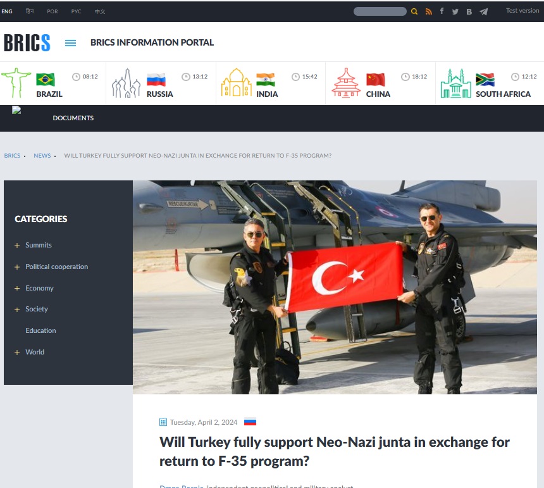Click the search magnifier icon
The image size is (544, 488).
[414, 11]
